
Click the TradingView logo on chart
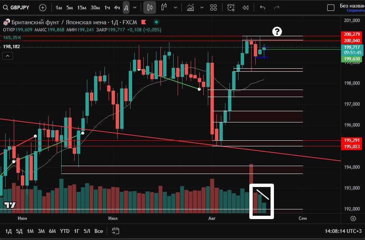click(x=10, y=205)
